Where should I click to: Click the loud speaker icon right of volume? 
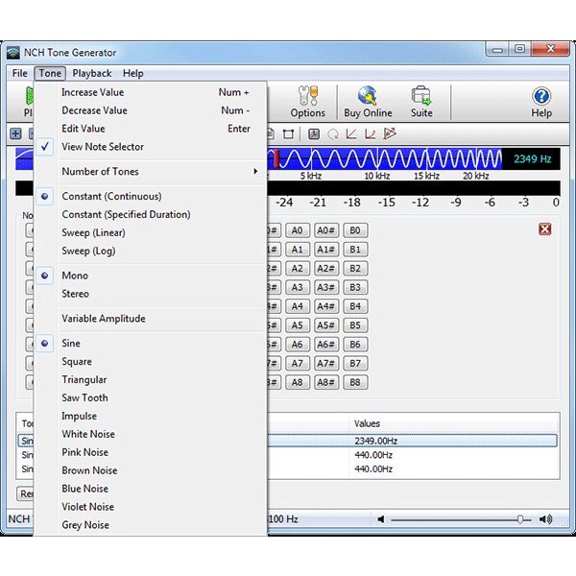[x=545, y=519]
